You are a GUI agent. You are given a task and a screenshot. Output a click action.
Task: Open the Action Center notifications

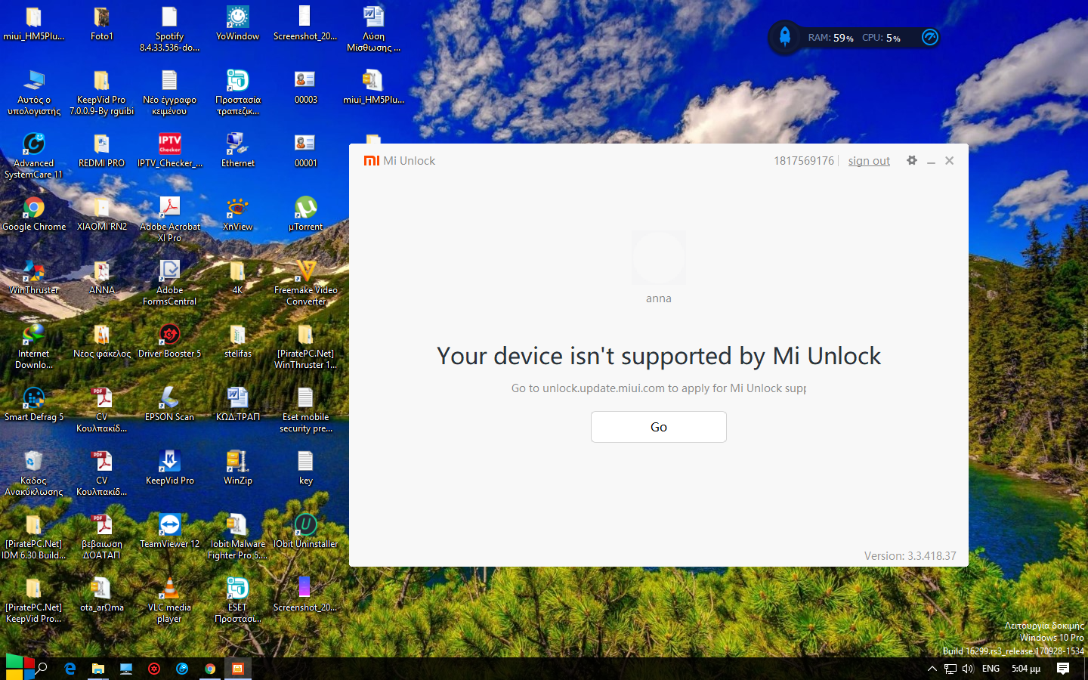1063,669
